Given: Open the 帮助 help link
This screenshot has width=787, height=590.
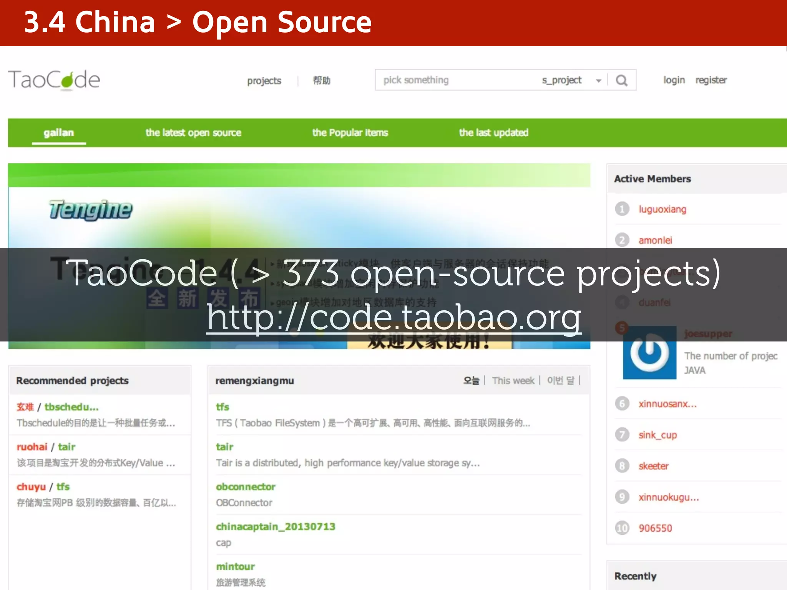Looking at the screenshot, I should coord(322,80).
